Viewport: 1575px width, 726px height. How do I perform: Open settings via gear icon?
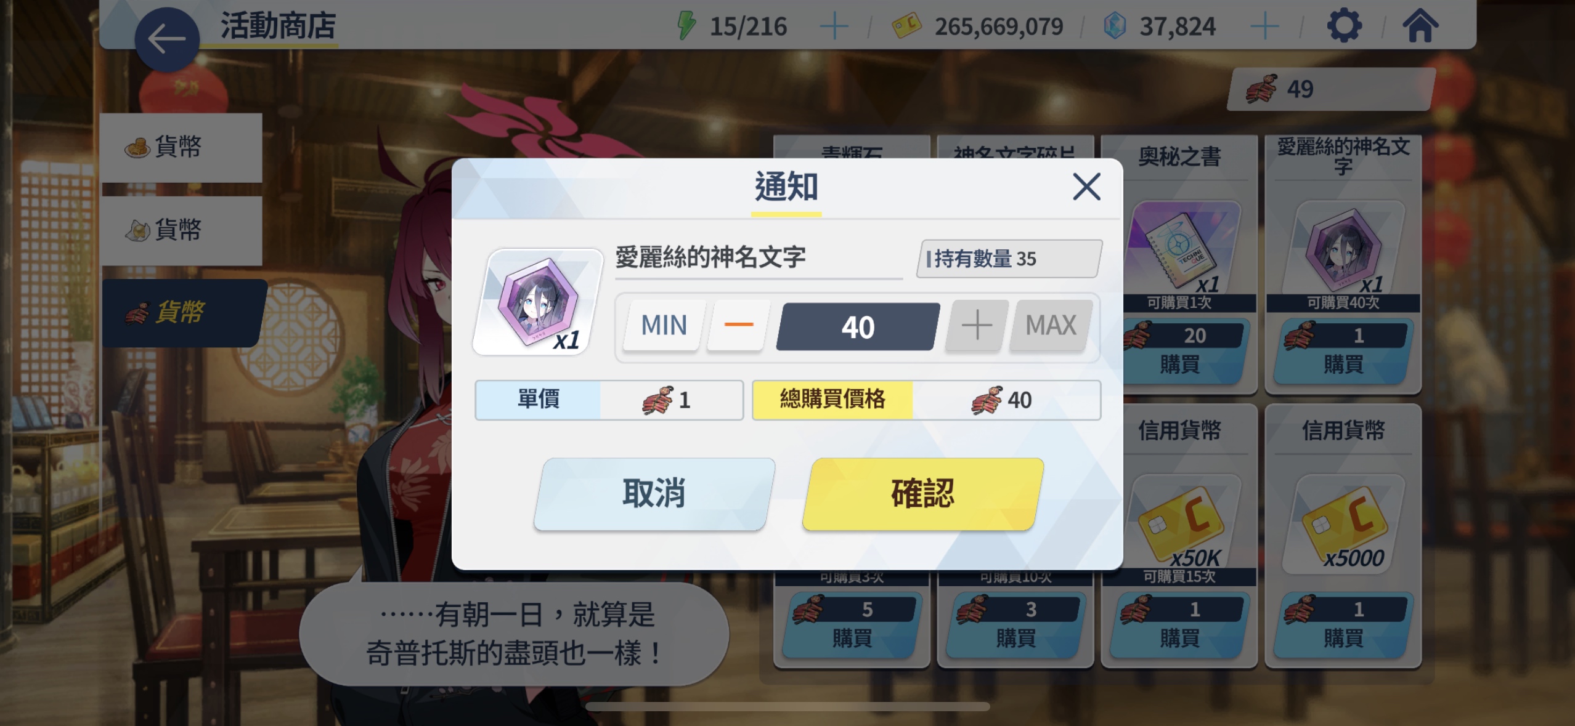tap(1344, 26)
